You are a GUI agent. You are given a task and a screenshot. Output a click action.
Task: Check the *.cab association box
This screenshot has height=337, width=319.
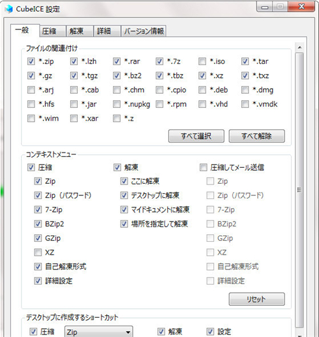(74, 90)
